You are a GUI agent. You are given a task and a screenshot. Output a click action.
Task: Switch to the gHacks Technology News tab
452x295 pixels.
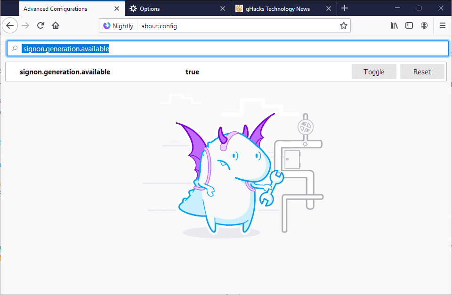283,8
